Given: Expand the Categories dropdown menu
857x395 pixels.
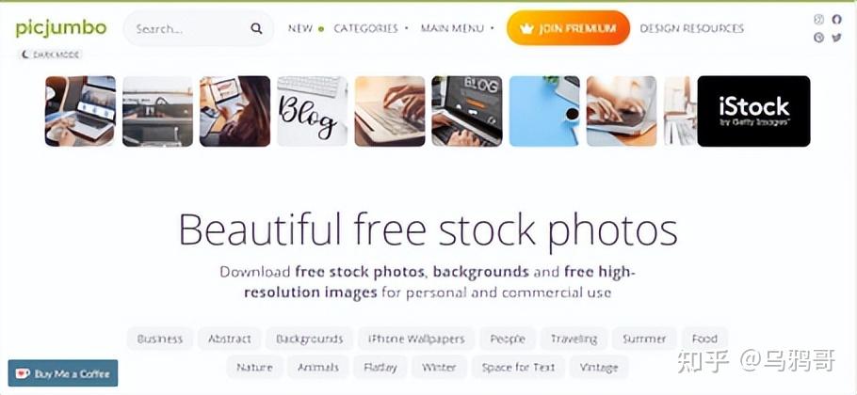Looking at the screenshot, I should coord(371,28).
